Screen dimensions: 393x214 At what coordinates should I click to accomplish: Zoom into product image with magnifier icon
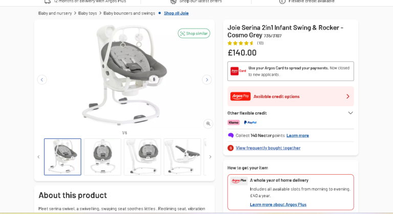click(x=208, y=124)
